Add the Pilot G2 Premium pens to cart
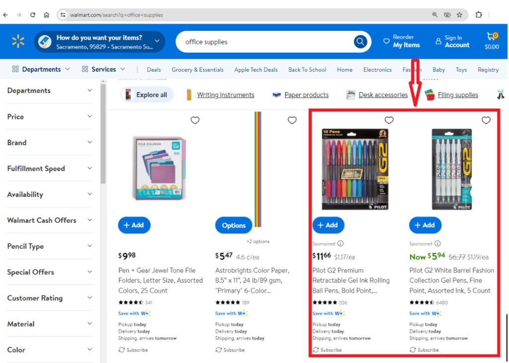Viewport: 509px width, 363px height. click(x=328, y=225)
